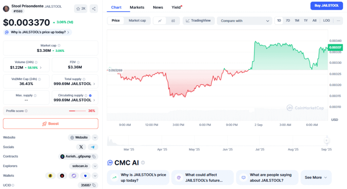Image resolution: width=347 pixels, height=189 pixels.
Task: Click the Volume (24h) info icon
Action: (36, 62)
